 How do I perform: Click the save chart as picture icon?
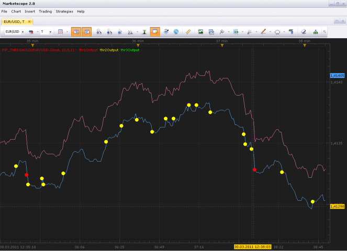click(200, 32)
